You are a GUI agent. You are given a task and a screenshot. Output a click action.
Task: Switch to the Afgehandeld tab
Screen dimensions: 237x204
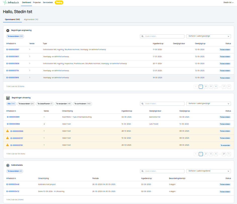(31, 20)
